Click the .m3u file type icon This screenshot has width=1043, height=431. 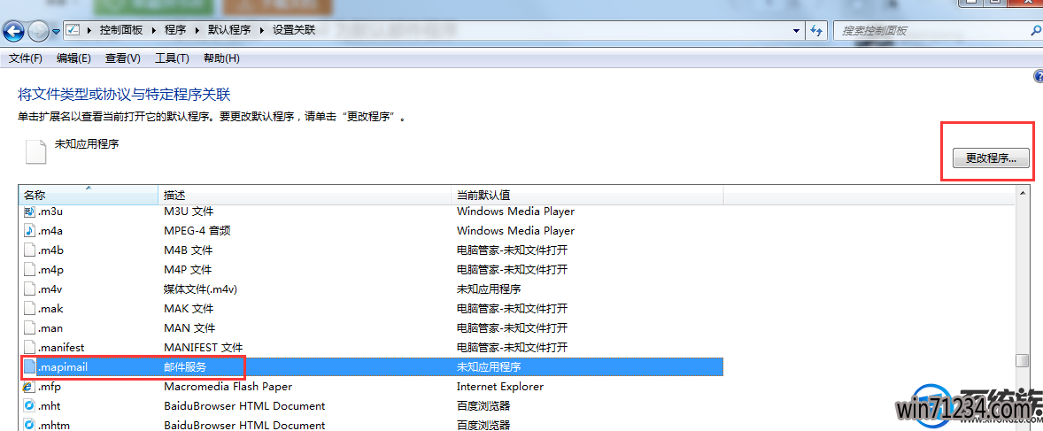pos(29,212)
